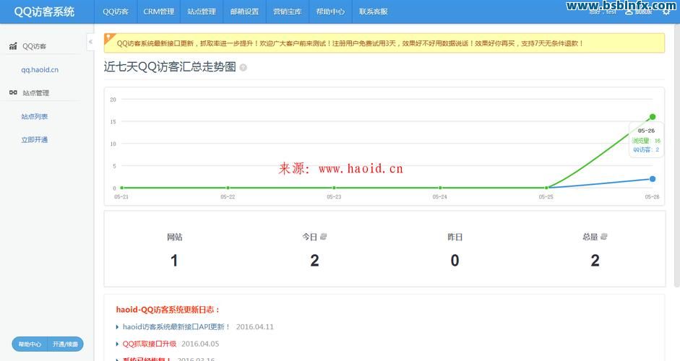680x361 pixels.
Task: Open the QQ访客 top navigation tab
Action: [116, 12]
